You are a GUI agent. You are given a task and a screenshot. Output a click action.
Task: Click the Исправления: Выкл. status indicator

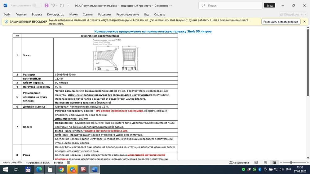click(x=38, y=163)
